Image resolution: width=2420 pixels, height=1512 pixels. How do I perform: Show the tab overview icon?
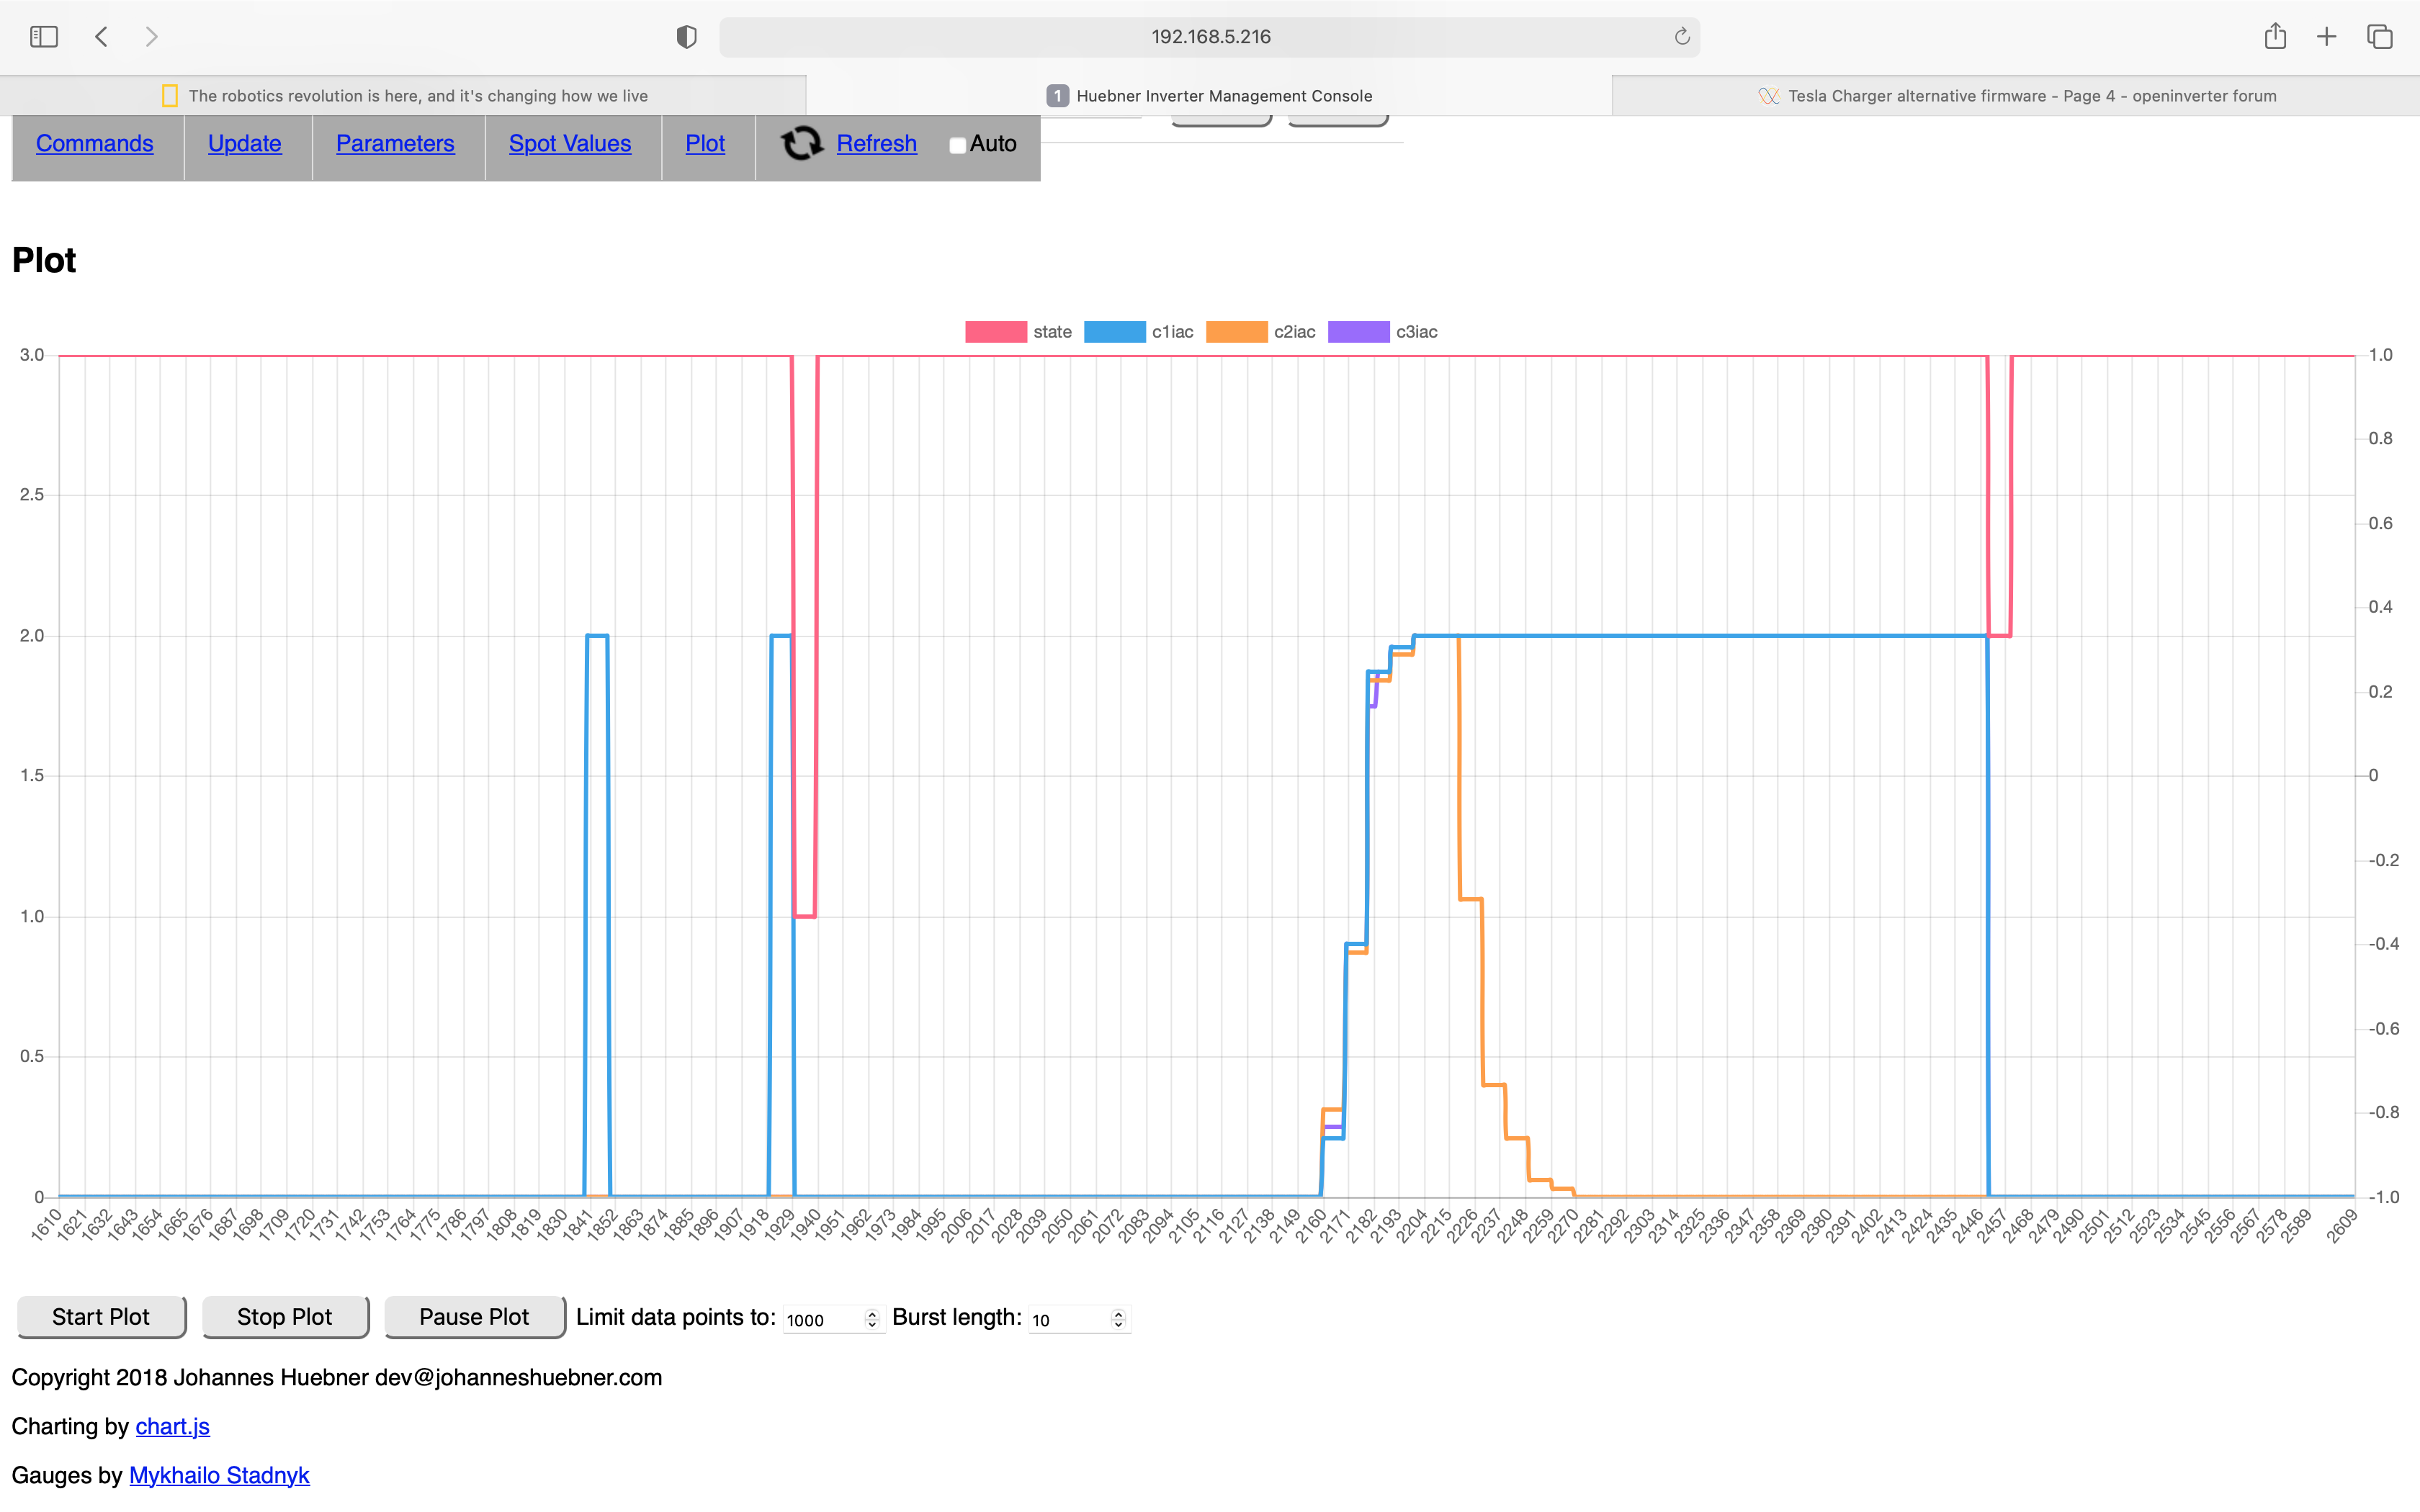(x=2379, y=37)
